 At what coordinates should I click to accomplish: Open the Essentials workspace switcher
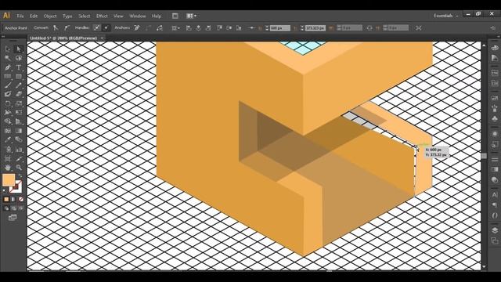coord(445,16)
